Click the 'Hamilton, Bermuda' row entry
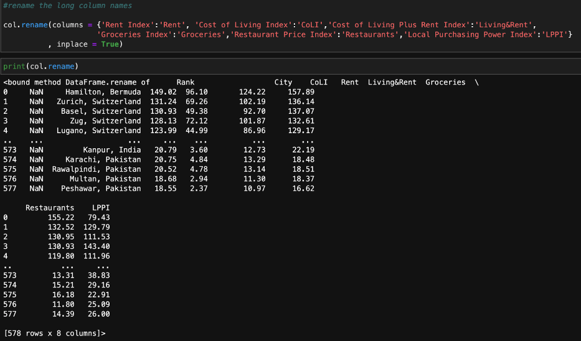Screen dimensions: 581x341 coord(103,92)
